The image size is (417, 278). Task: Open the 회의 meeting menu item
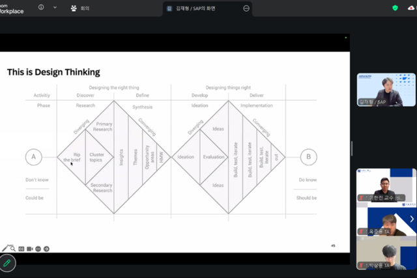(x=80, y=8)
